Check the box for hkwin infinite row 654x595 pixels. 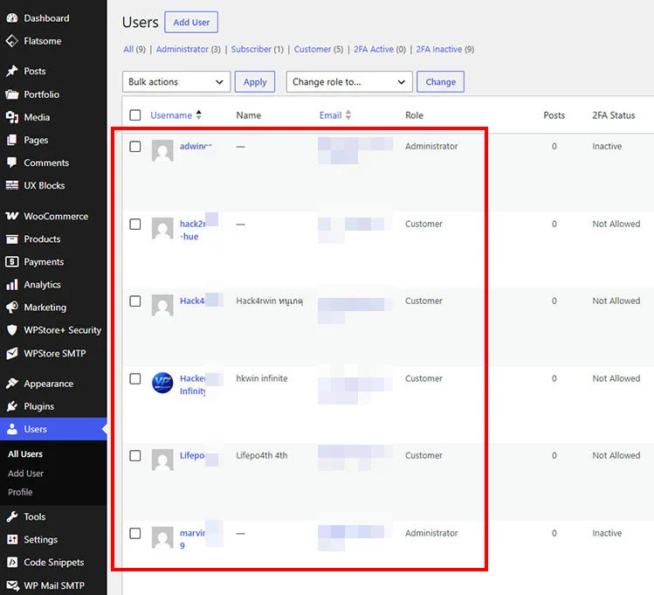135,378
